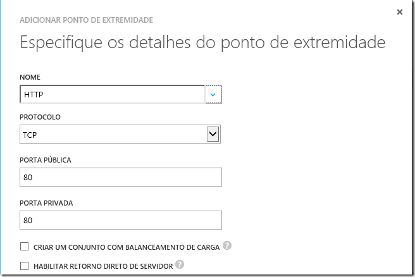Open the help icon beside balanceamento de carga
The image size is (415, 277).
(227, 246)
